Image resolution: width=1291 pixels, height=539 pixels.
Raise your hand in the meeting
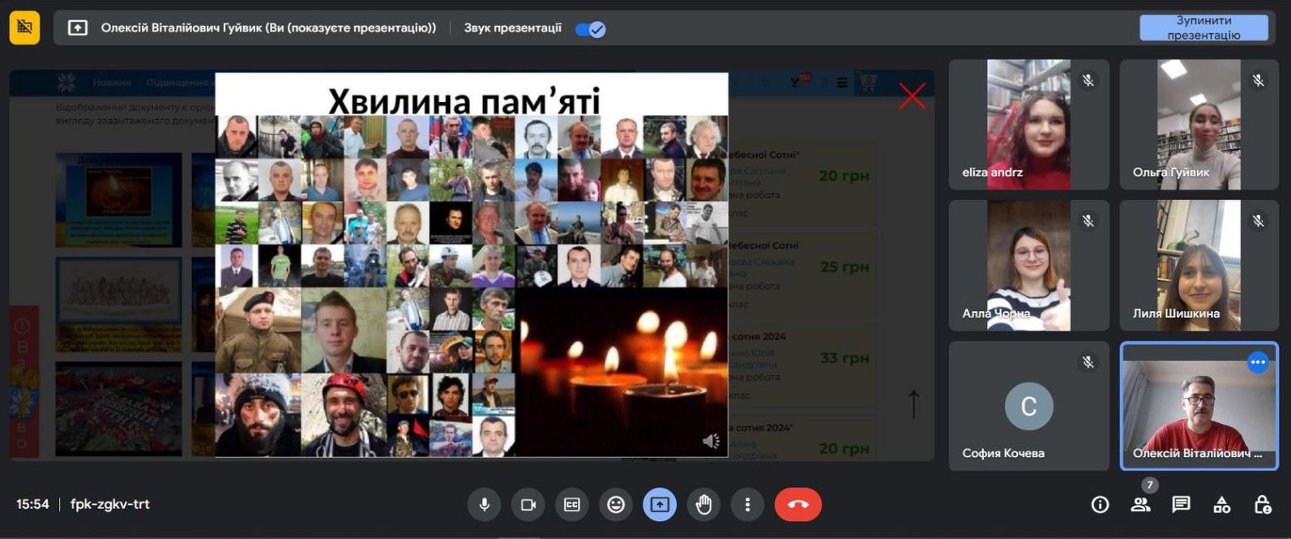pyautogui.click(x=703, y=505)
